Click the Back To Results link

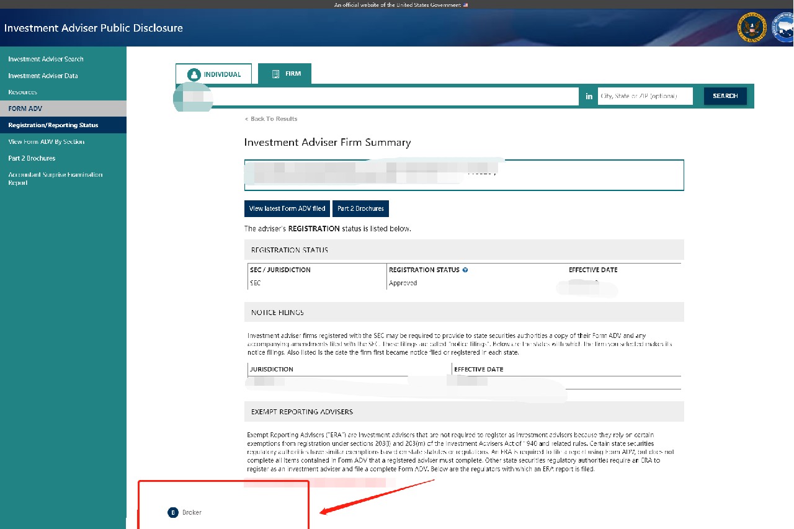(271, 119)
